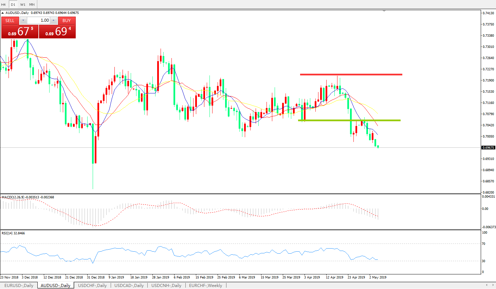This screenshot has width=496, height=289.
Task: Decrease trade volume with down arrow
Action: coord(23,21)
